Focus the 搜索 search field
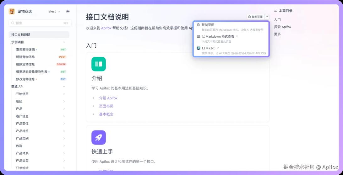 (40, 23)
